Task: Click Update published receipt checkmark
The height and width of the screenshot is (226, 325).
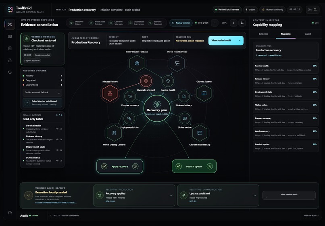Action: 255,195
